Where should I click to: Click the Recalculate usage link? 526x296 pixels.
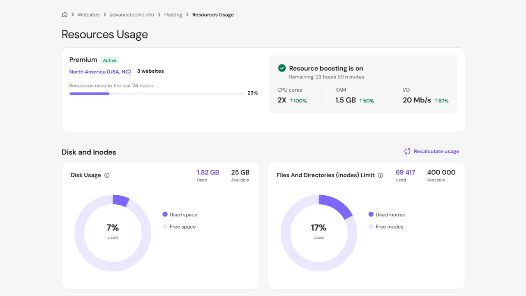(436, 151)
